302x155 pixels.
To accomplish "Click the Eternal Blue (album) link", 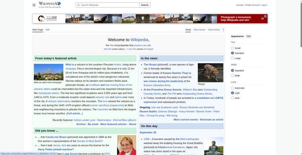I will 125,120.
